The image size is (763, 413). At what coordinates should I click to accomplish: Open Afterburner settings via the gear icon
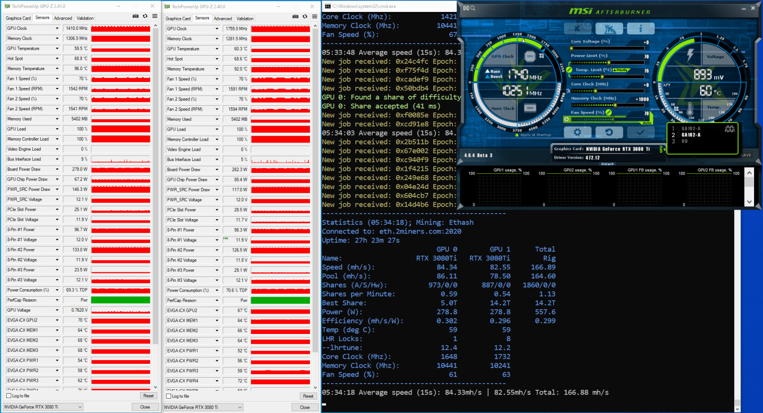[x=577, y=132]
